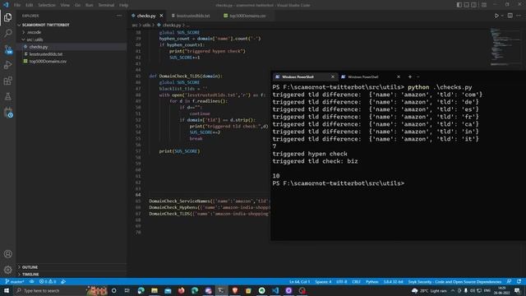
Task: Open the Testing flask view
Action: [x=7, y=97]
